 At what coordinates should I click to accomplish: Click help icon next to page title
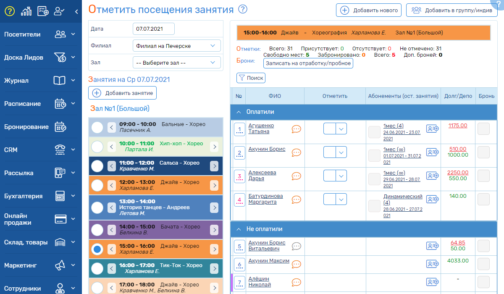[243, 9]
